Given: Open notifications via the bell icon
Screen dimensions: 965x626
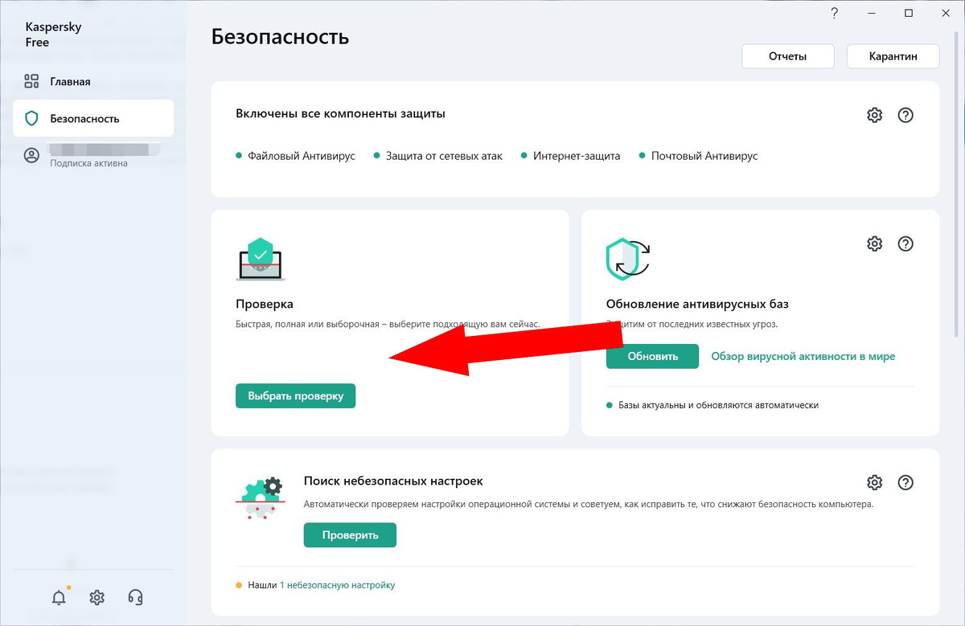Looking at the screenshot, I should click(59, 597).
